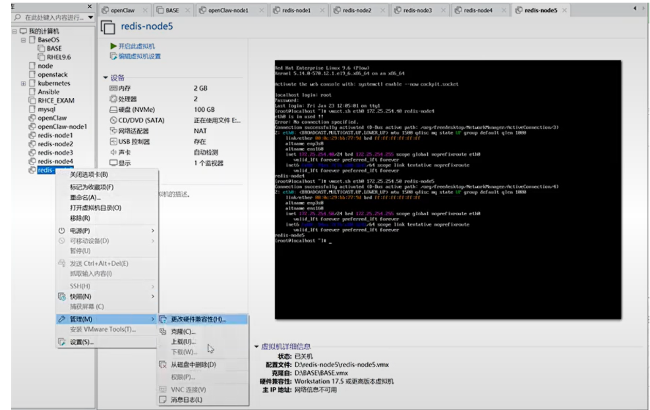Choose 克隆(C) from the manage submenu
650x410 pixels.
[183, 332]
